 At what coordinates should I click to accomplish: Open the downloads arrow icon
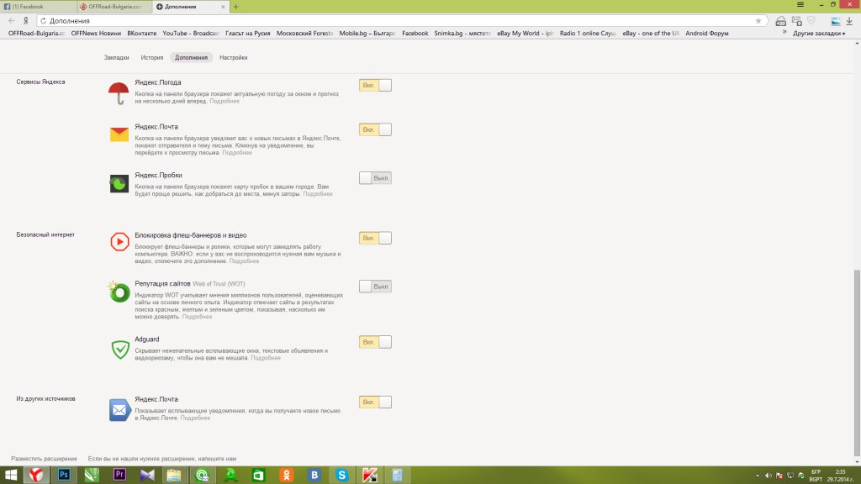849,21
